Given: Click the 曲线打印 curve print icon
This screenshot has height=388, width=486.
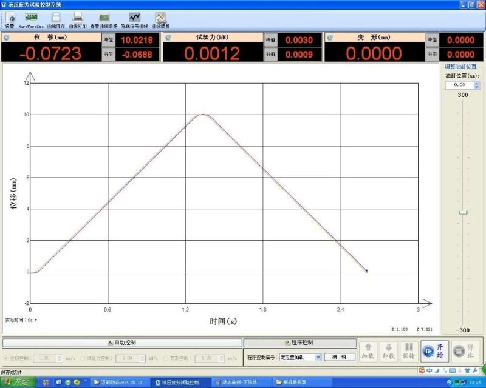Looking at the screenshot, I should (78, 20).
